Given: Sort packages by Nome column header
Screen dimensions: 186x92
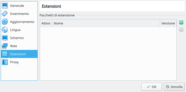Looking at the screenshot, I should tap(106, 23).
